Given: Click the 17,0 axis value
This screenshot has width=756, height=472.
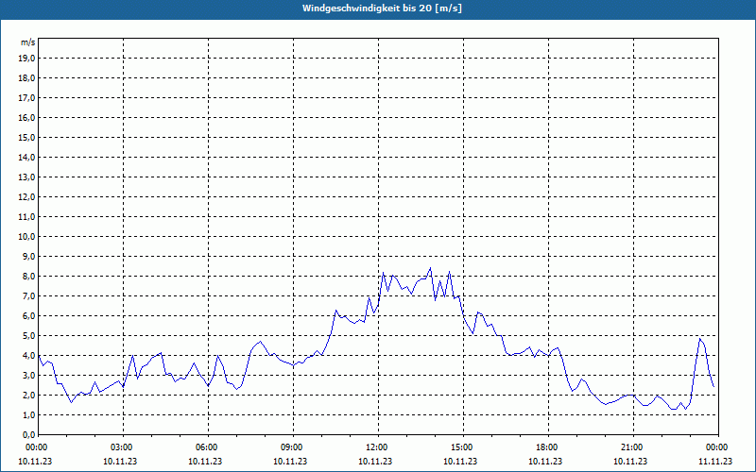Looking at the screenshot, I should coord(26,98).
